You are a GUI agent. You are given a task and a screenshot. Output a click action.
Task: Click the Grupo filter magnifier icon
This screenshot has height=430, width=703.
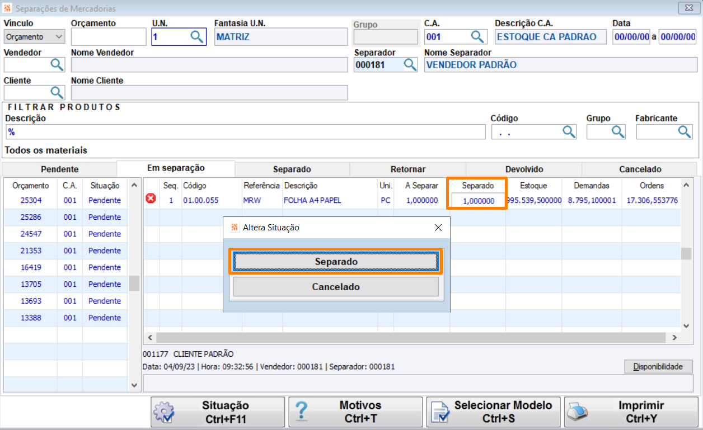(x=618, y=132)
